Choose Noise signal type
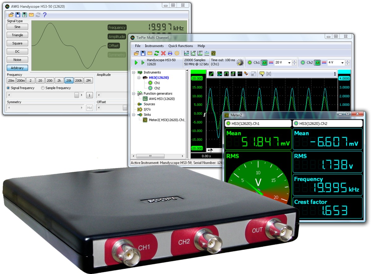The height and width of the screenshot is (274, 371). coord(18,60)
